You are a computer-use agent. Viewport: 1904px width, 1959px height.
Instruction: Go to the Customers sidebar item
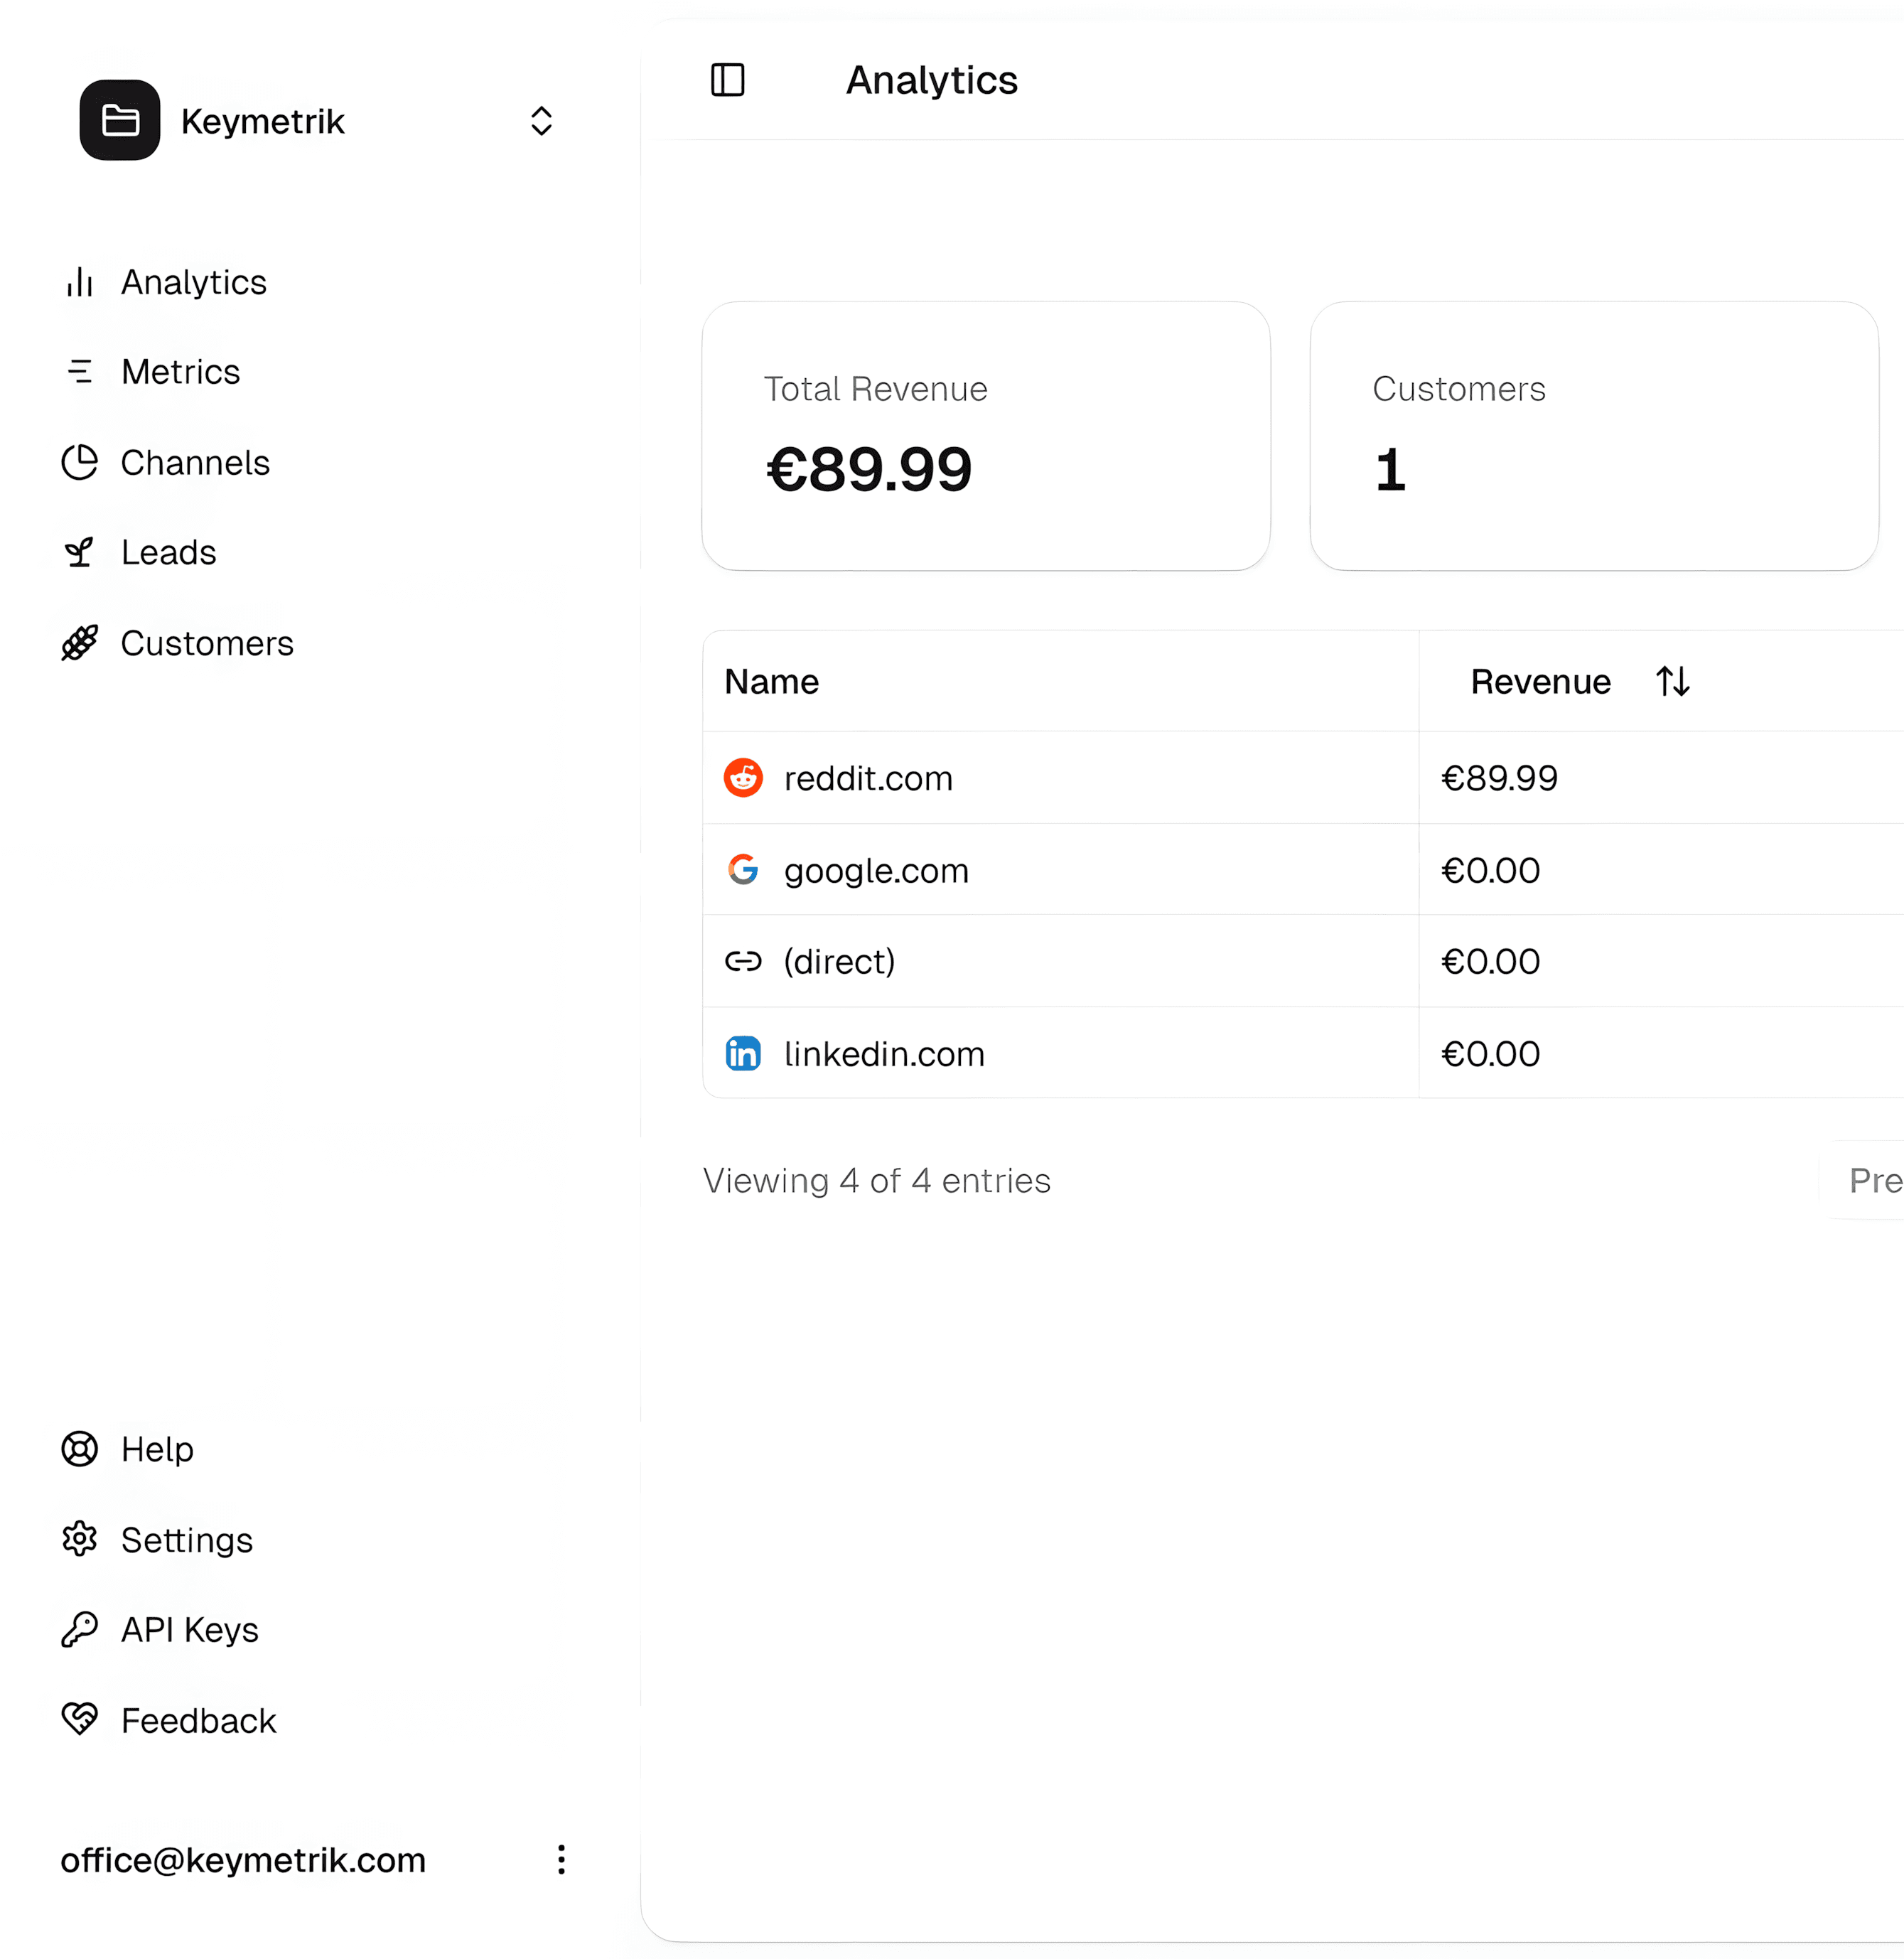206,643
